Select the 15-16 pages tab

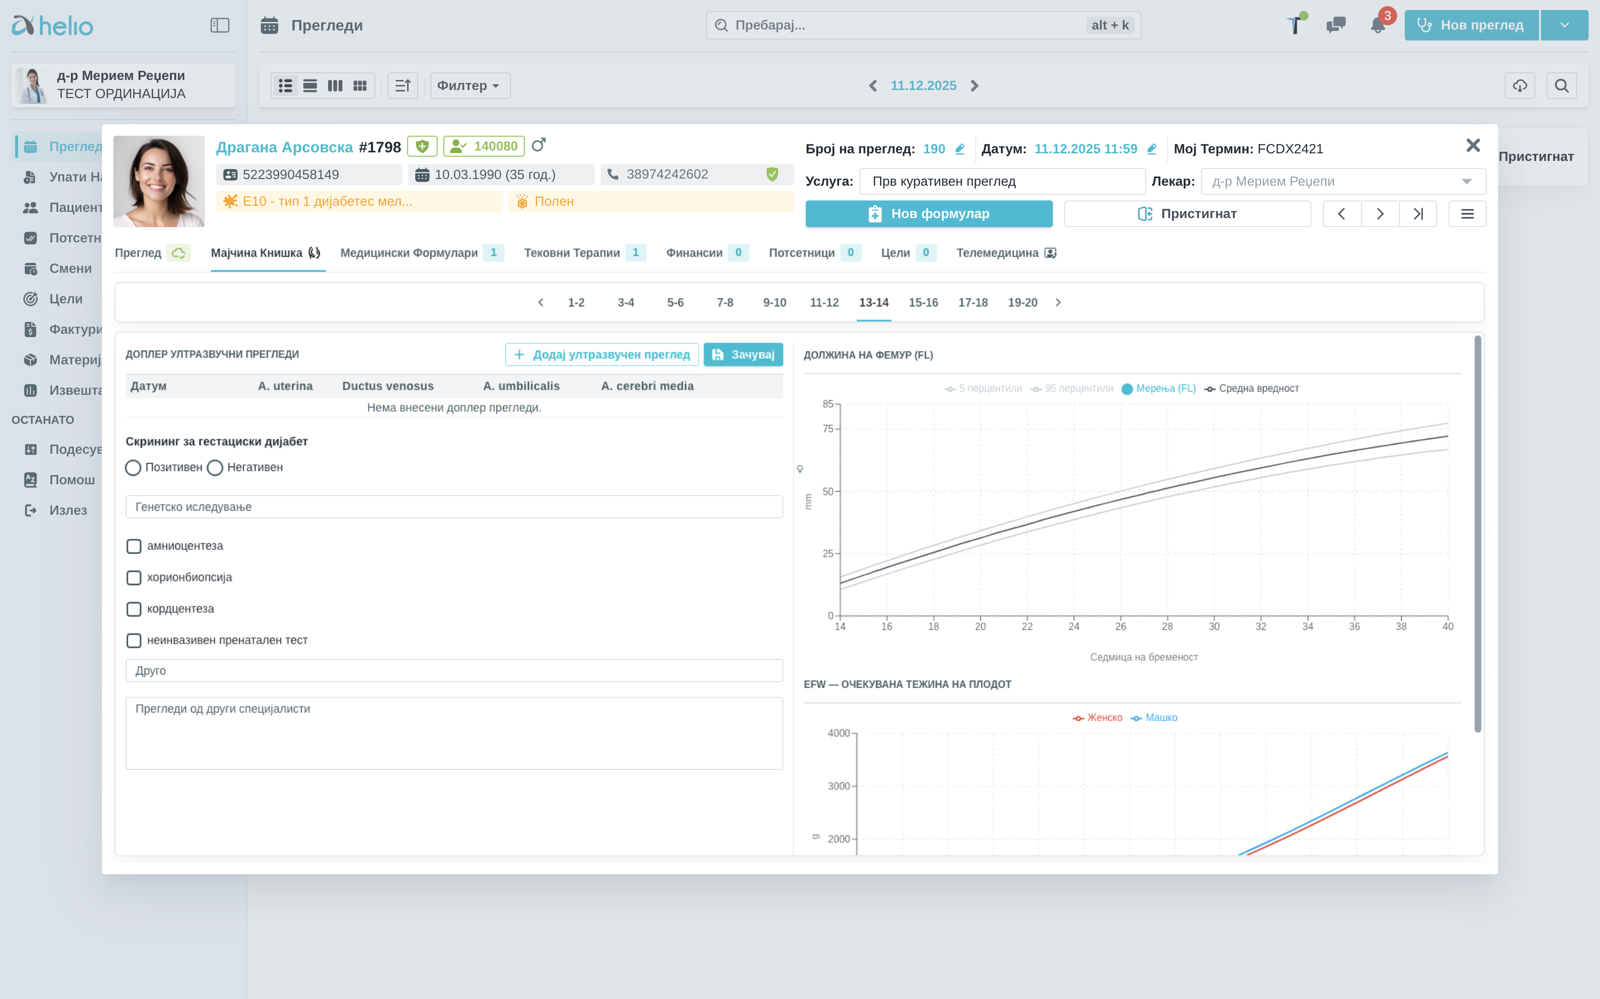coord(923,303)
